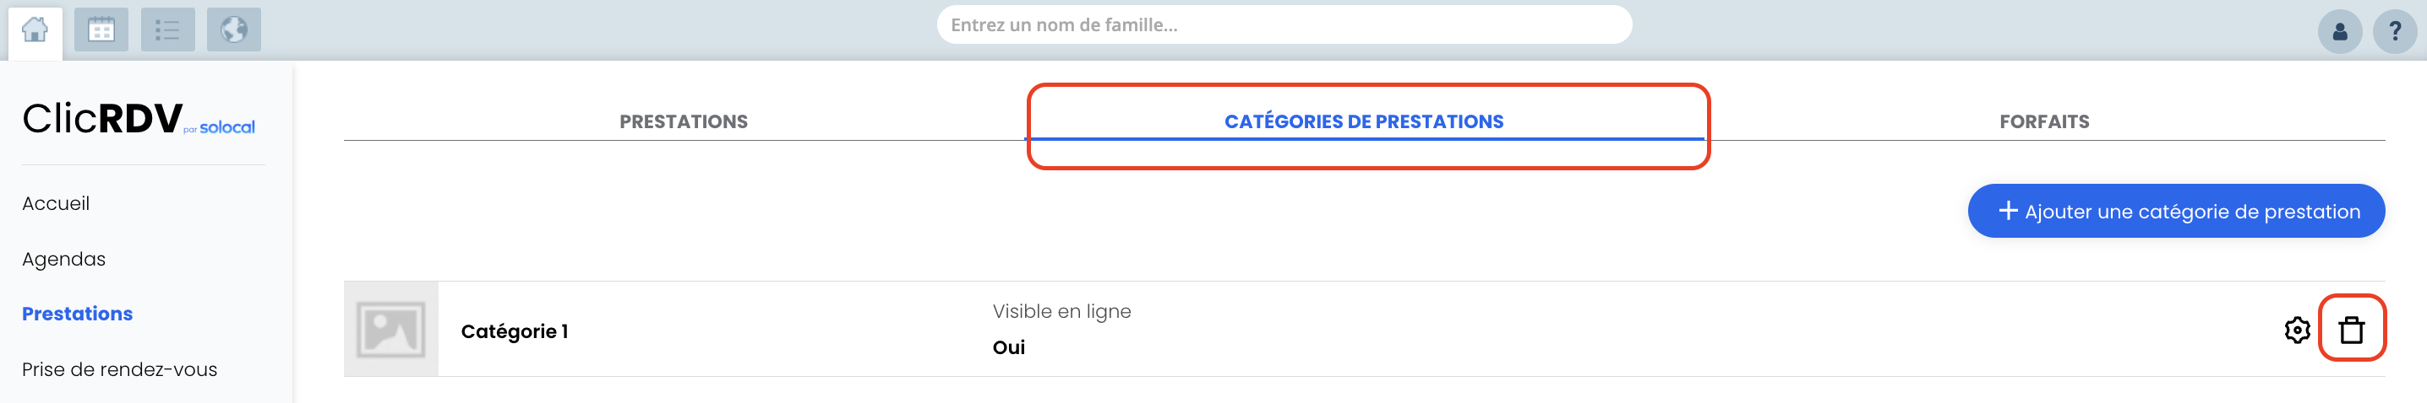Open the home icon in top bar
The height and width of the screenshot is (403, 2427).
35,31
